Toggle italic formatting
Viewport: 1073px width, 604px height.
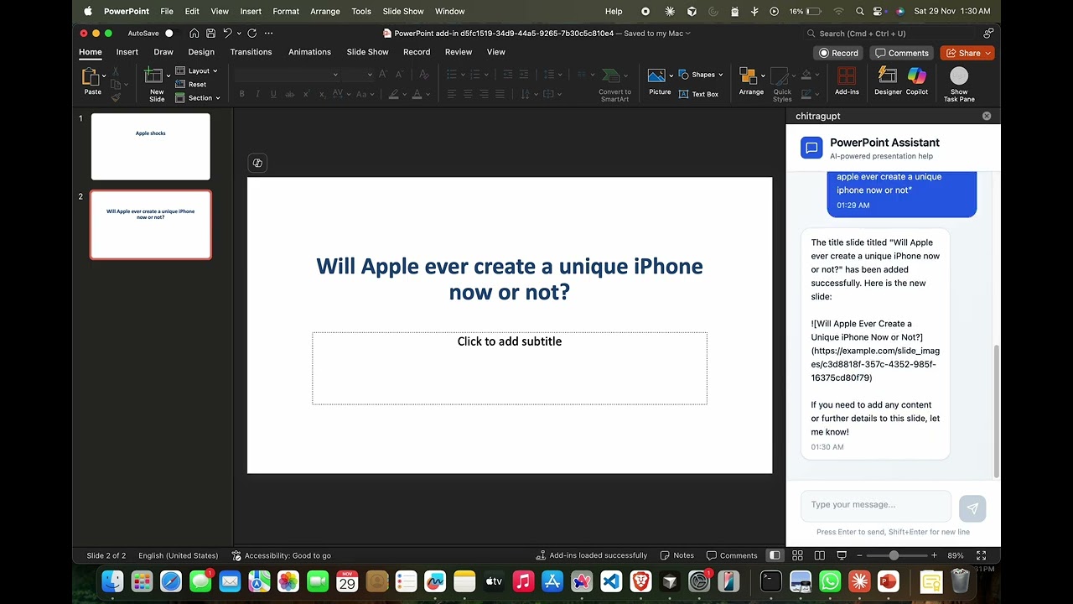(257, 94)
